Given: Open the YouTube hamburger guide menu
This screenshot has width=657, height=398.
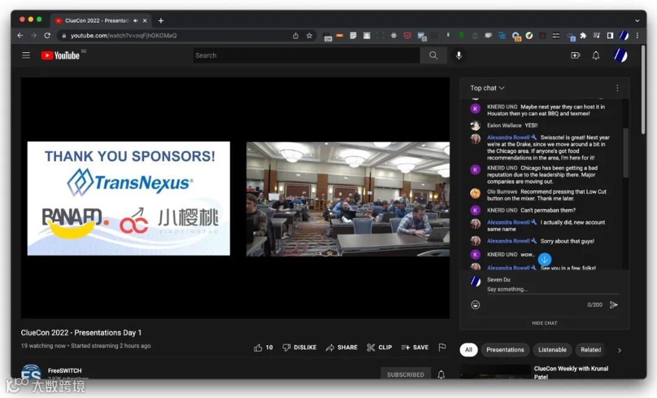Looking at the screenshot, I should tap(26, 55).
